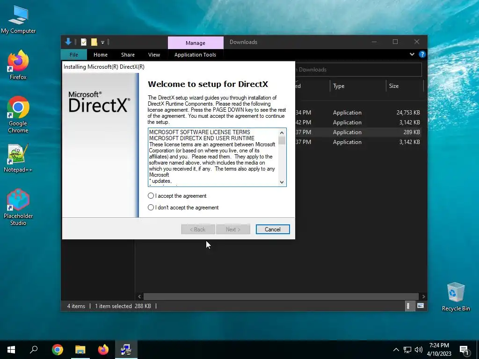This screenshot has height=359, width=479.
Task: Open Customize Quick Access Toolbar dropdown
Action: click(x=102, y=42)
